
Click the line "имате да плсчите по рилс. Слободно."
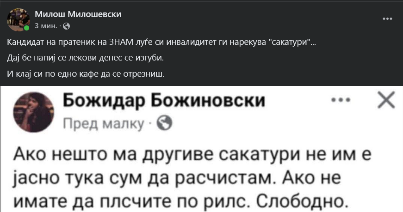tap(185, 202)
